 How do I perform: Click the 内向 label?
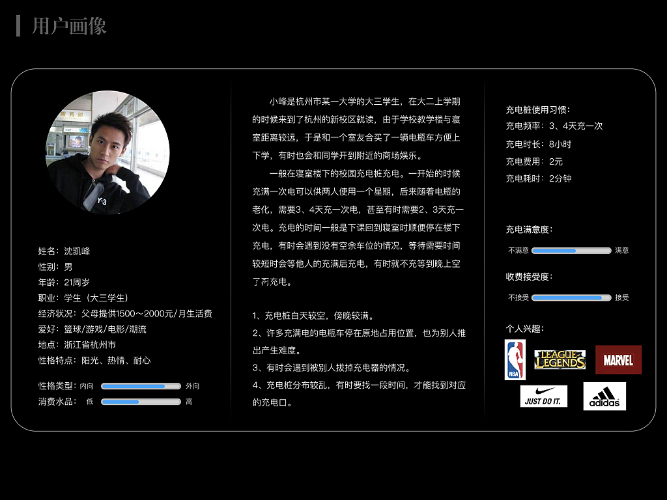[87, 386]
